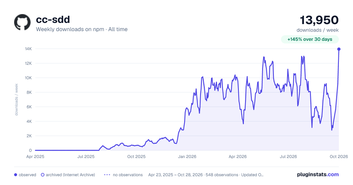Image resolution: width=353 pixels, height=185 pixels.
Task: Select the 'Weekly downloads on npm · All time' subtitle
Action: (82, 29)
